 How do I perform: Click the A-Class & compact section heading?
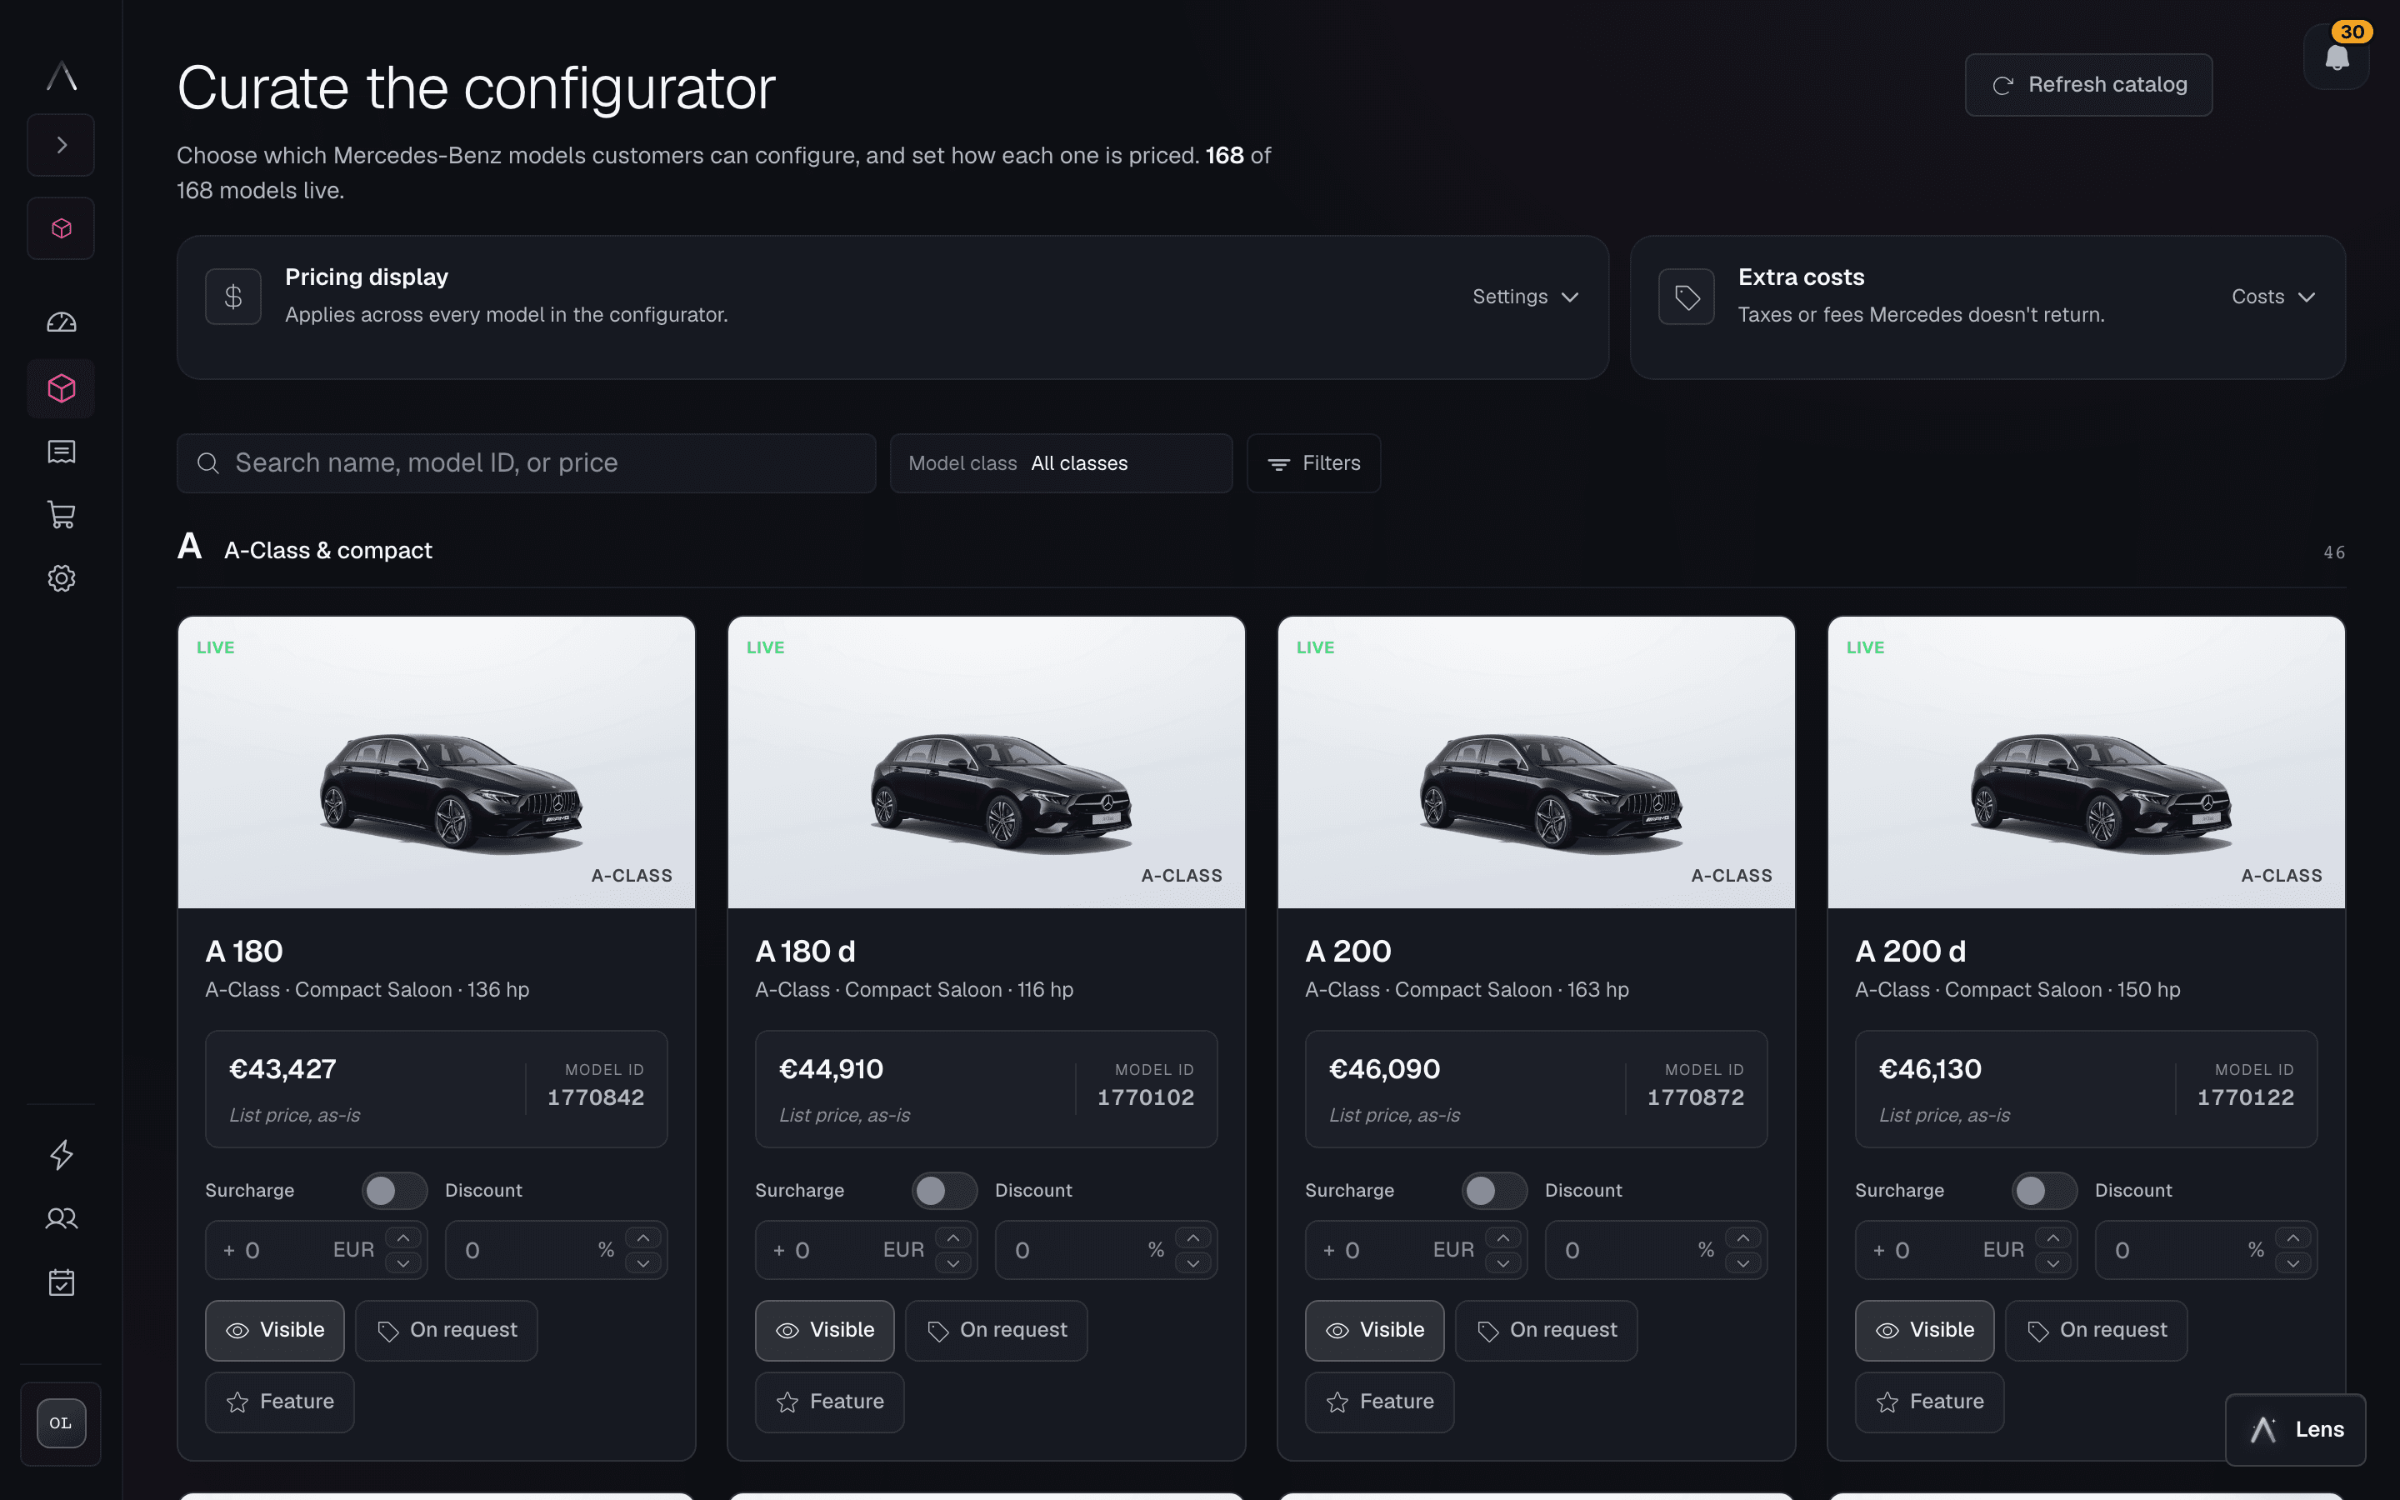[327, 550]
